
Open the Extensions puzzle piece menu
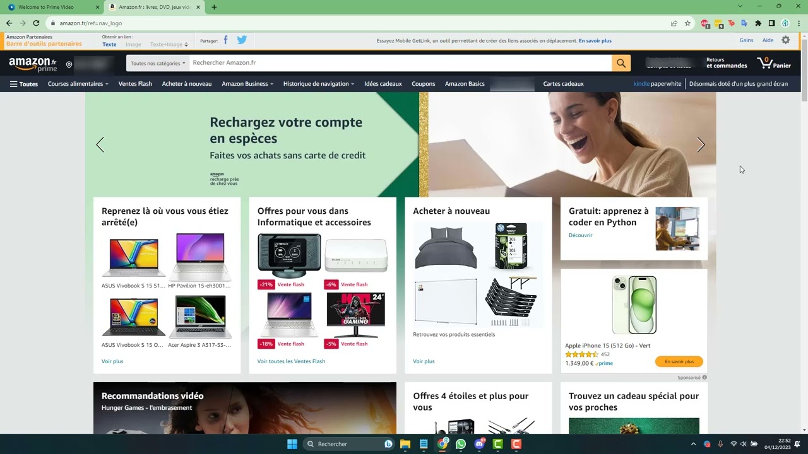pyautogui.click(x=758, y=23)
